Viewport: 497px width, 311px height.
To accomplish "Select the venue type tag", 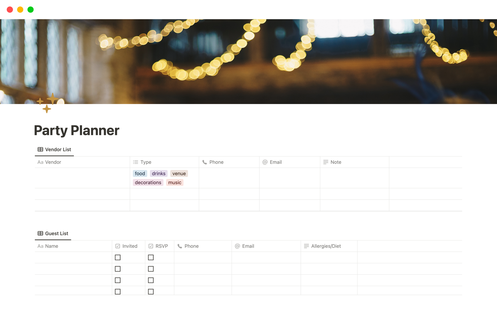I will (x=179, y=174).
